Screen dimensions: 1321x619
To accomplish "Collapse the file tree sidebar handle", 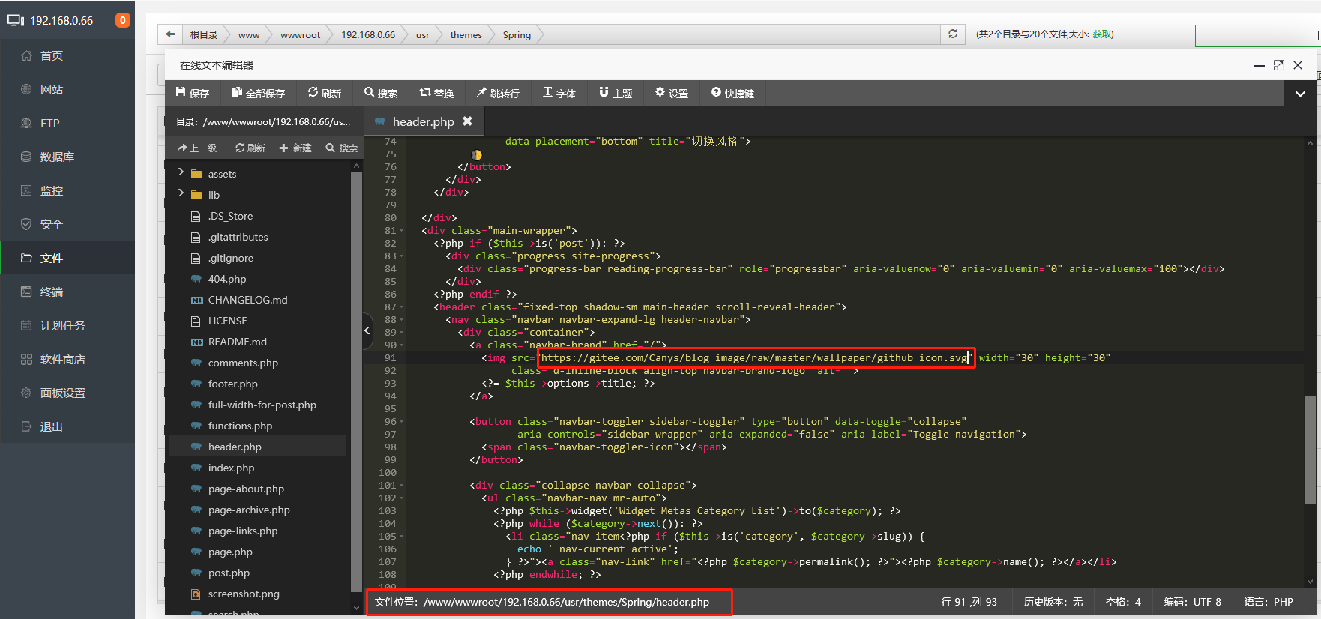I will 367,330.
